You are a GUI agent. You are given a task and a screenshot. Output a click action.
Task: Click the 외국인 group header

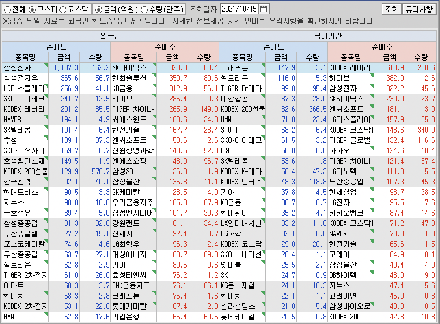tap(111, 36)
